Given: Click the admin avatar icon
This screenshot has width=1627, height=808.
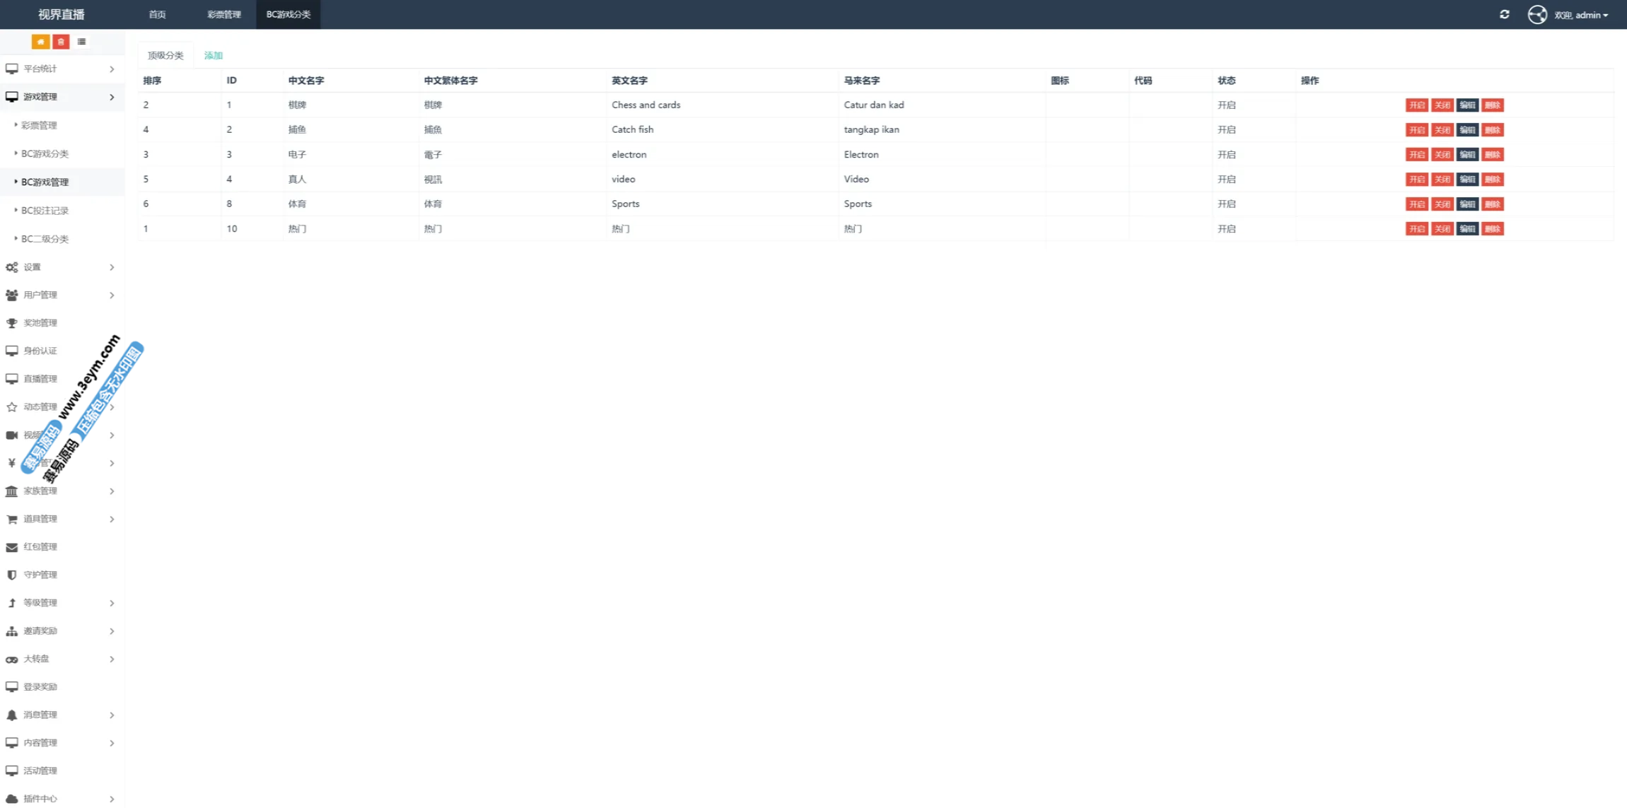Looking at the screenshot, I should [x=1536, y=15].
